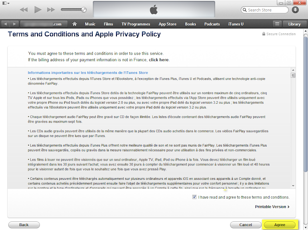Click the search magnifier icon
308x230 pixels.
(244, 10)
